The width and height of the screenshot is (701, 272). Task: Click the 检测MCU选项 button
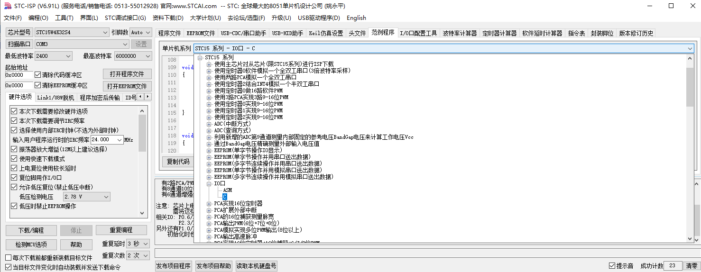coord(31,245)
